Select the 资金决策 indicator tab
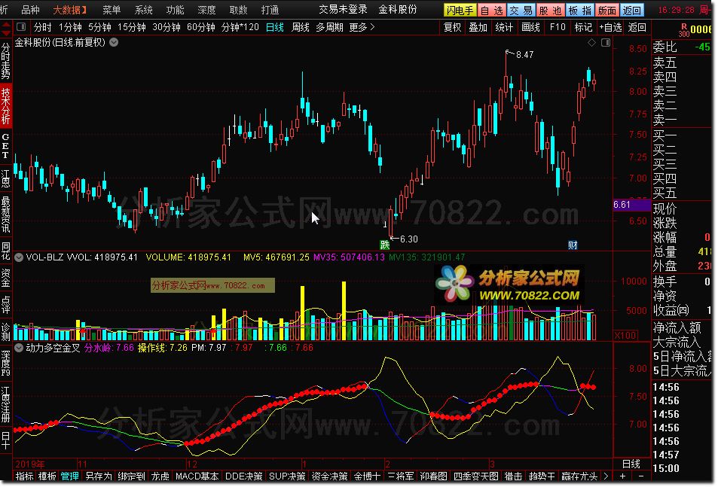The height and width of the screenshot is (487, 718). (x=329, y=476)
